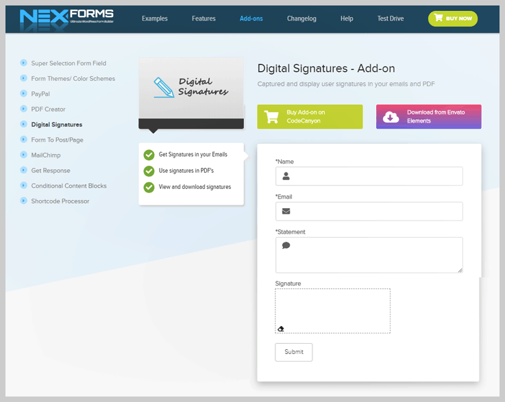Screen dimensions: 505x402
Task: Click the 'Use signatures in PDF's' text
Action: click(186, 171)
